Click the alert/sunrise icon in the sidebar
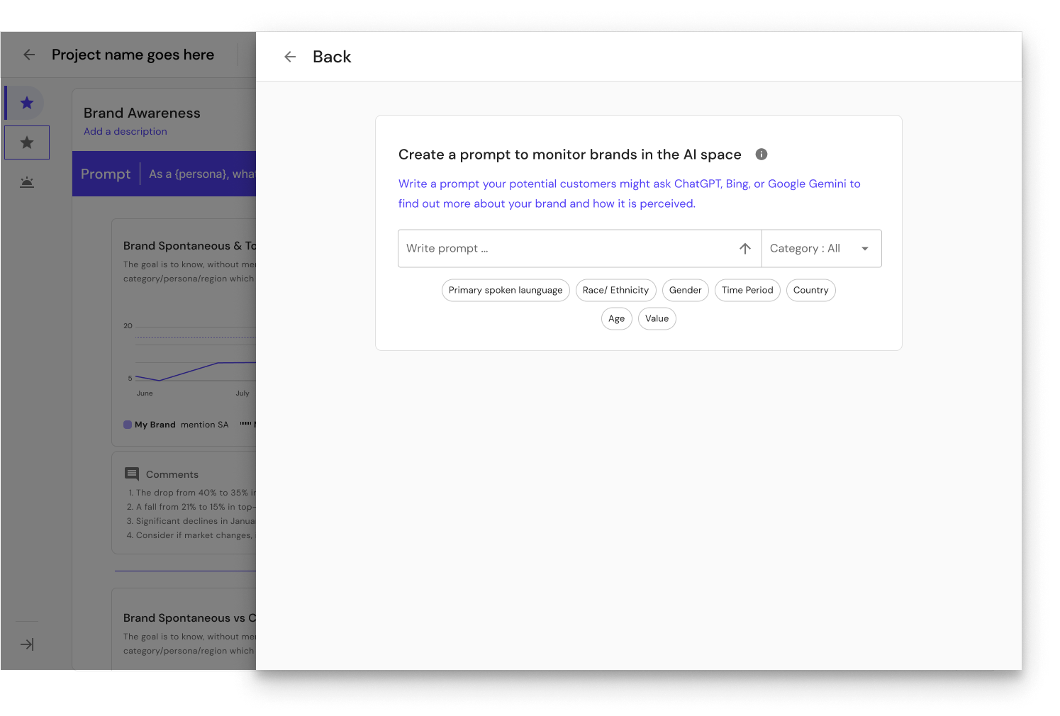 pos(26,182)
